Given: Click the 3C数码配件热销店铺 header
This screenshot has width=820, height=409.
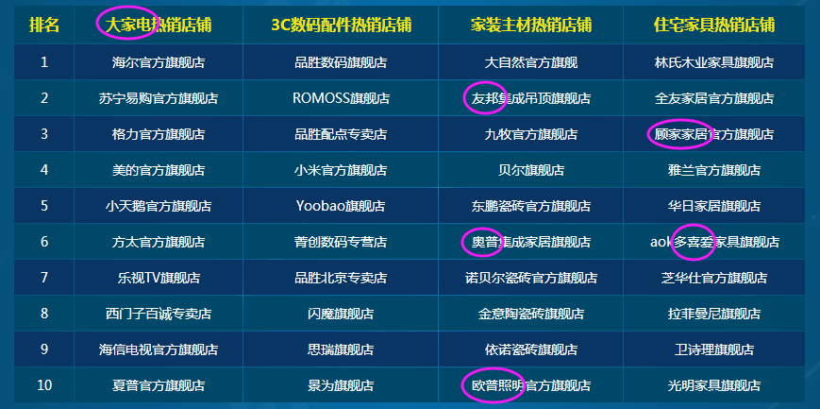Looking at the screenshot, I should [x=341, y=25].
